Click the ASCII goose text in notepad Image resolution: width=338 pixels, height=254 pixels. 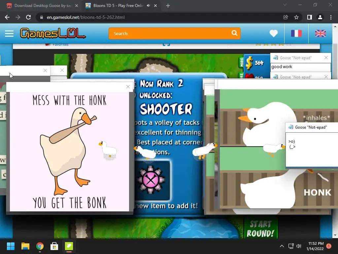[292, 144]
